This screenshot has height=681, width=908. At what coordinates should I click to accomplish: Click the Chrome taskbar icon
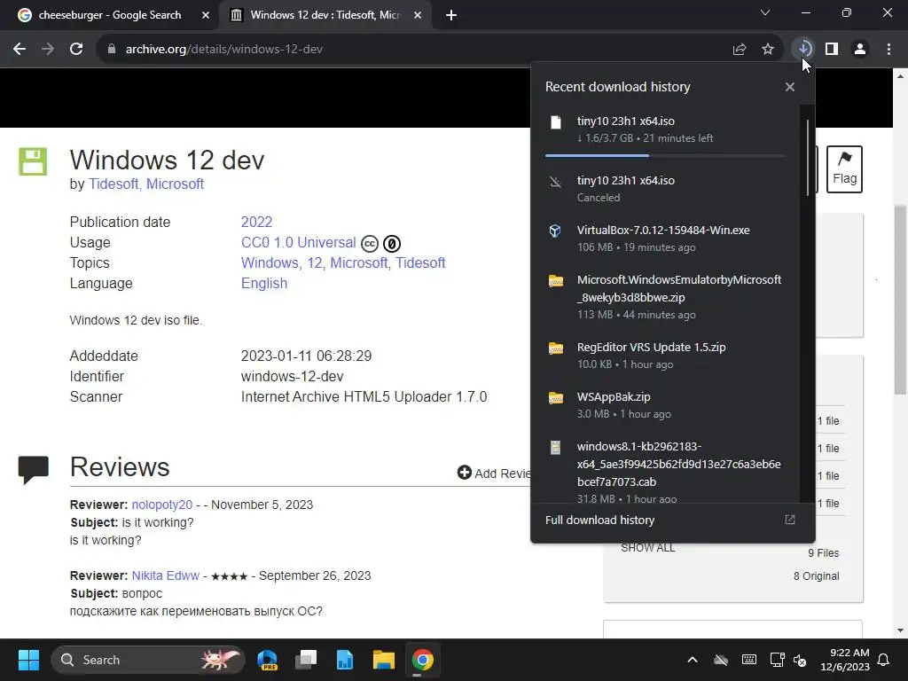point(423,660)
